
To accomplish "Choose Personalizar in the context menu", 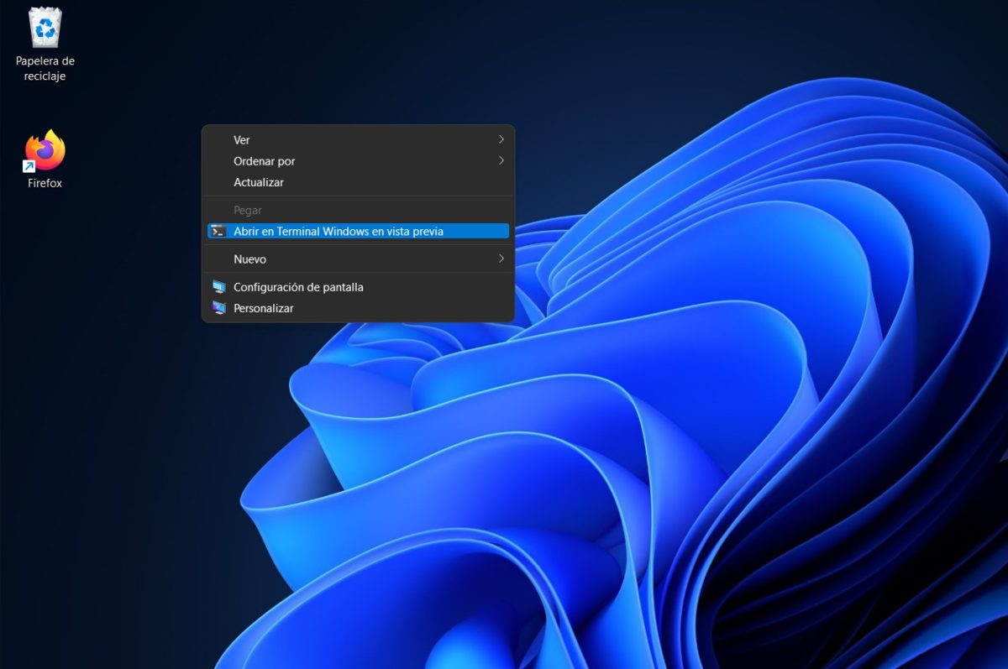I will tap(264, 308).
